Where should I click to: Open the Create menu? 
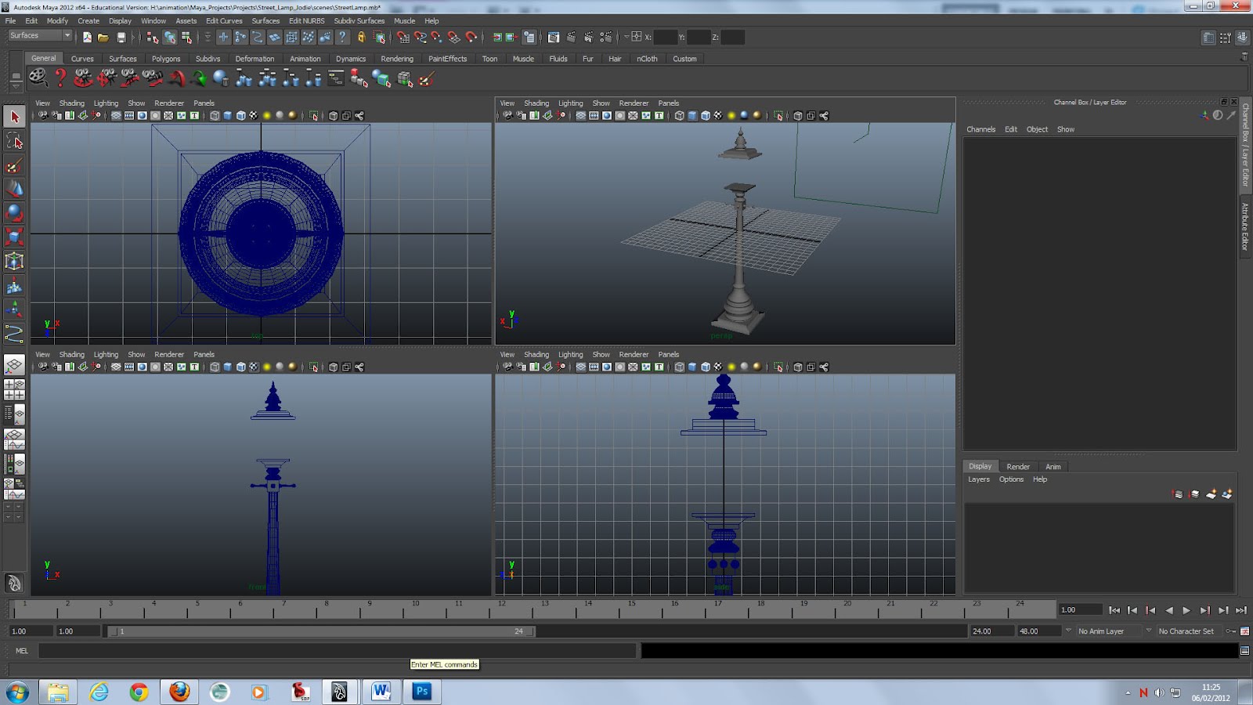pos(88,21)
